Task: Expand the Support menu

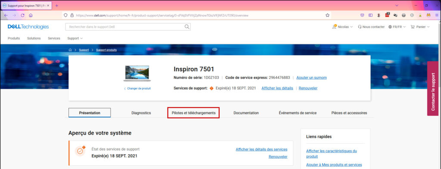Action: (75, 39)
